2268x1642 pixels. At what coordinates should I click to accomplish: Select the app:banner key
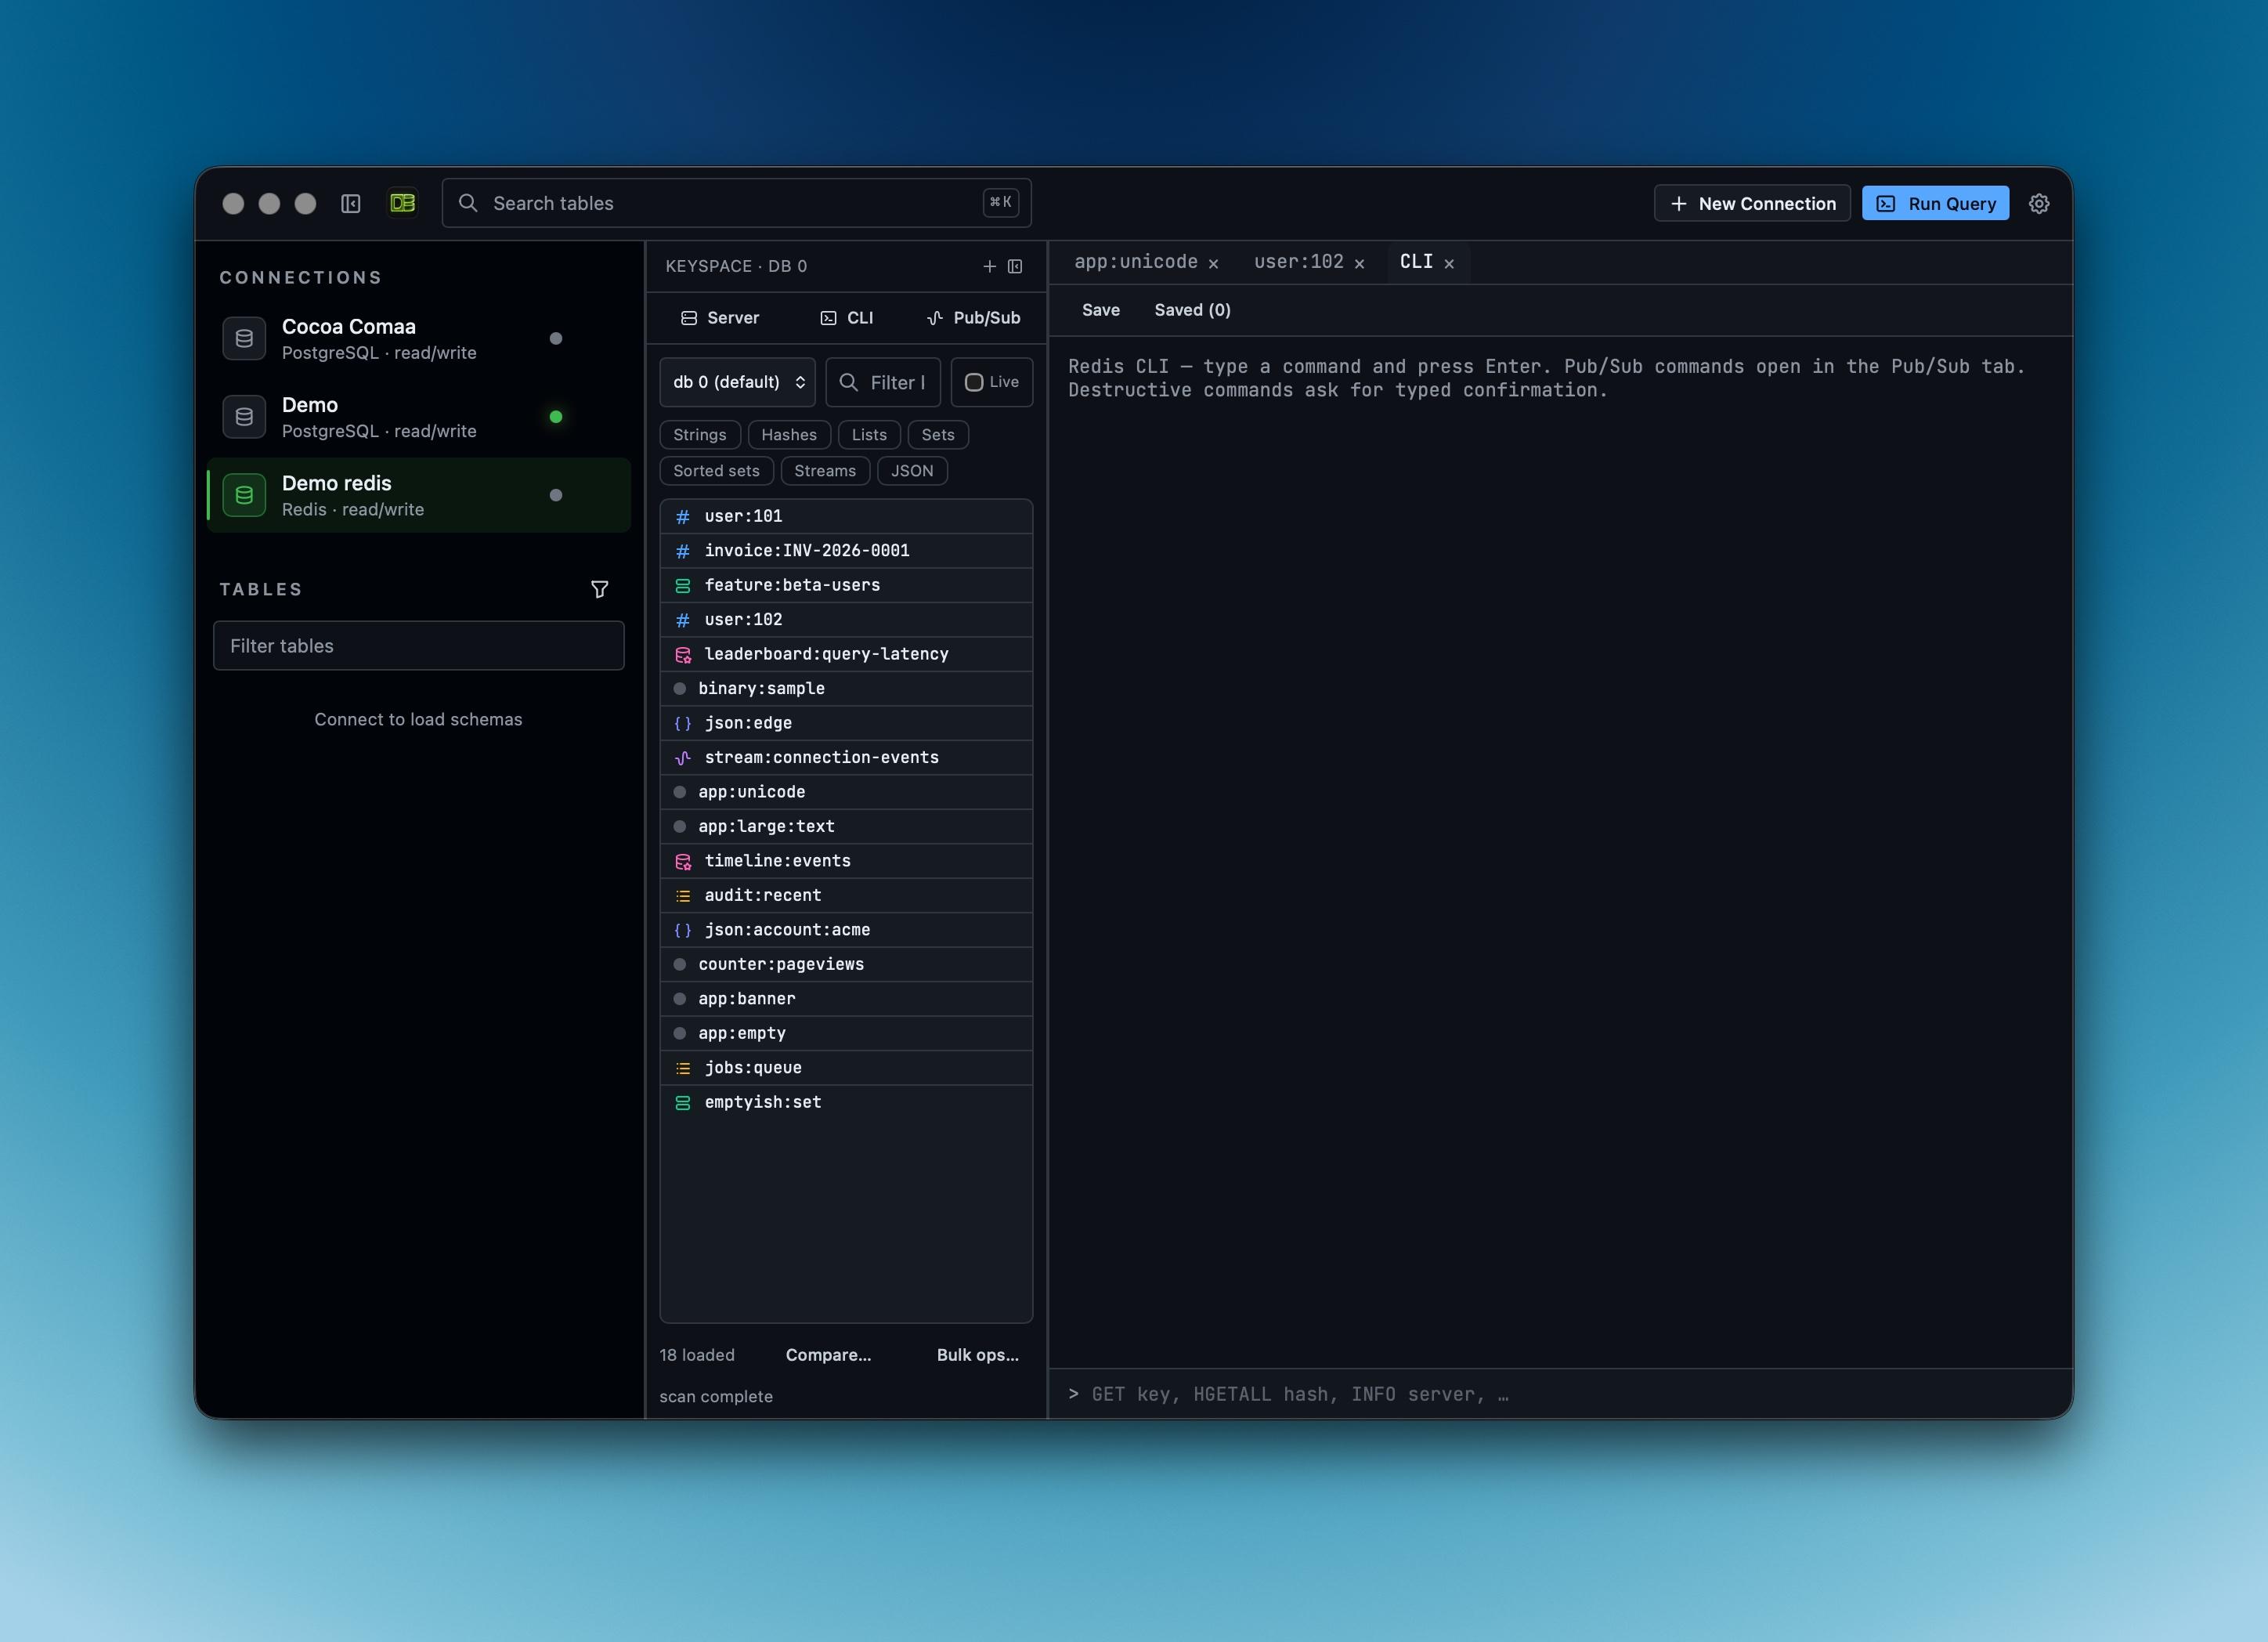click(x=846, y=999)
